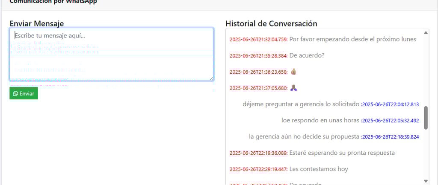The image size is (438, 185).
Task: Click timestamp 2025-06-26T21:32:04.759
Action: (258, 40)
